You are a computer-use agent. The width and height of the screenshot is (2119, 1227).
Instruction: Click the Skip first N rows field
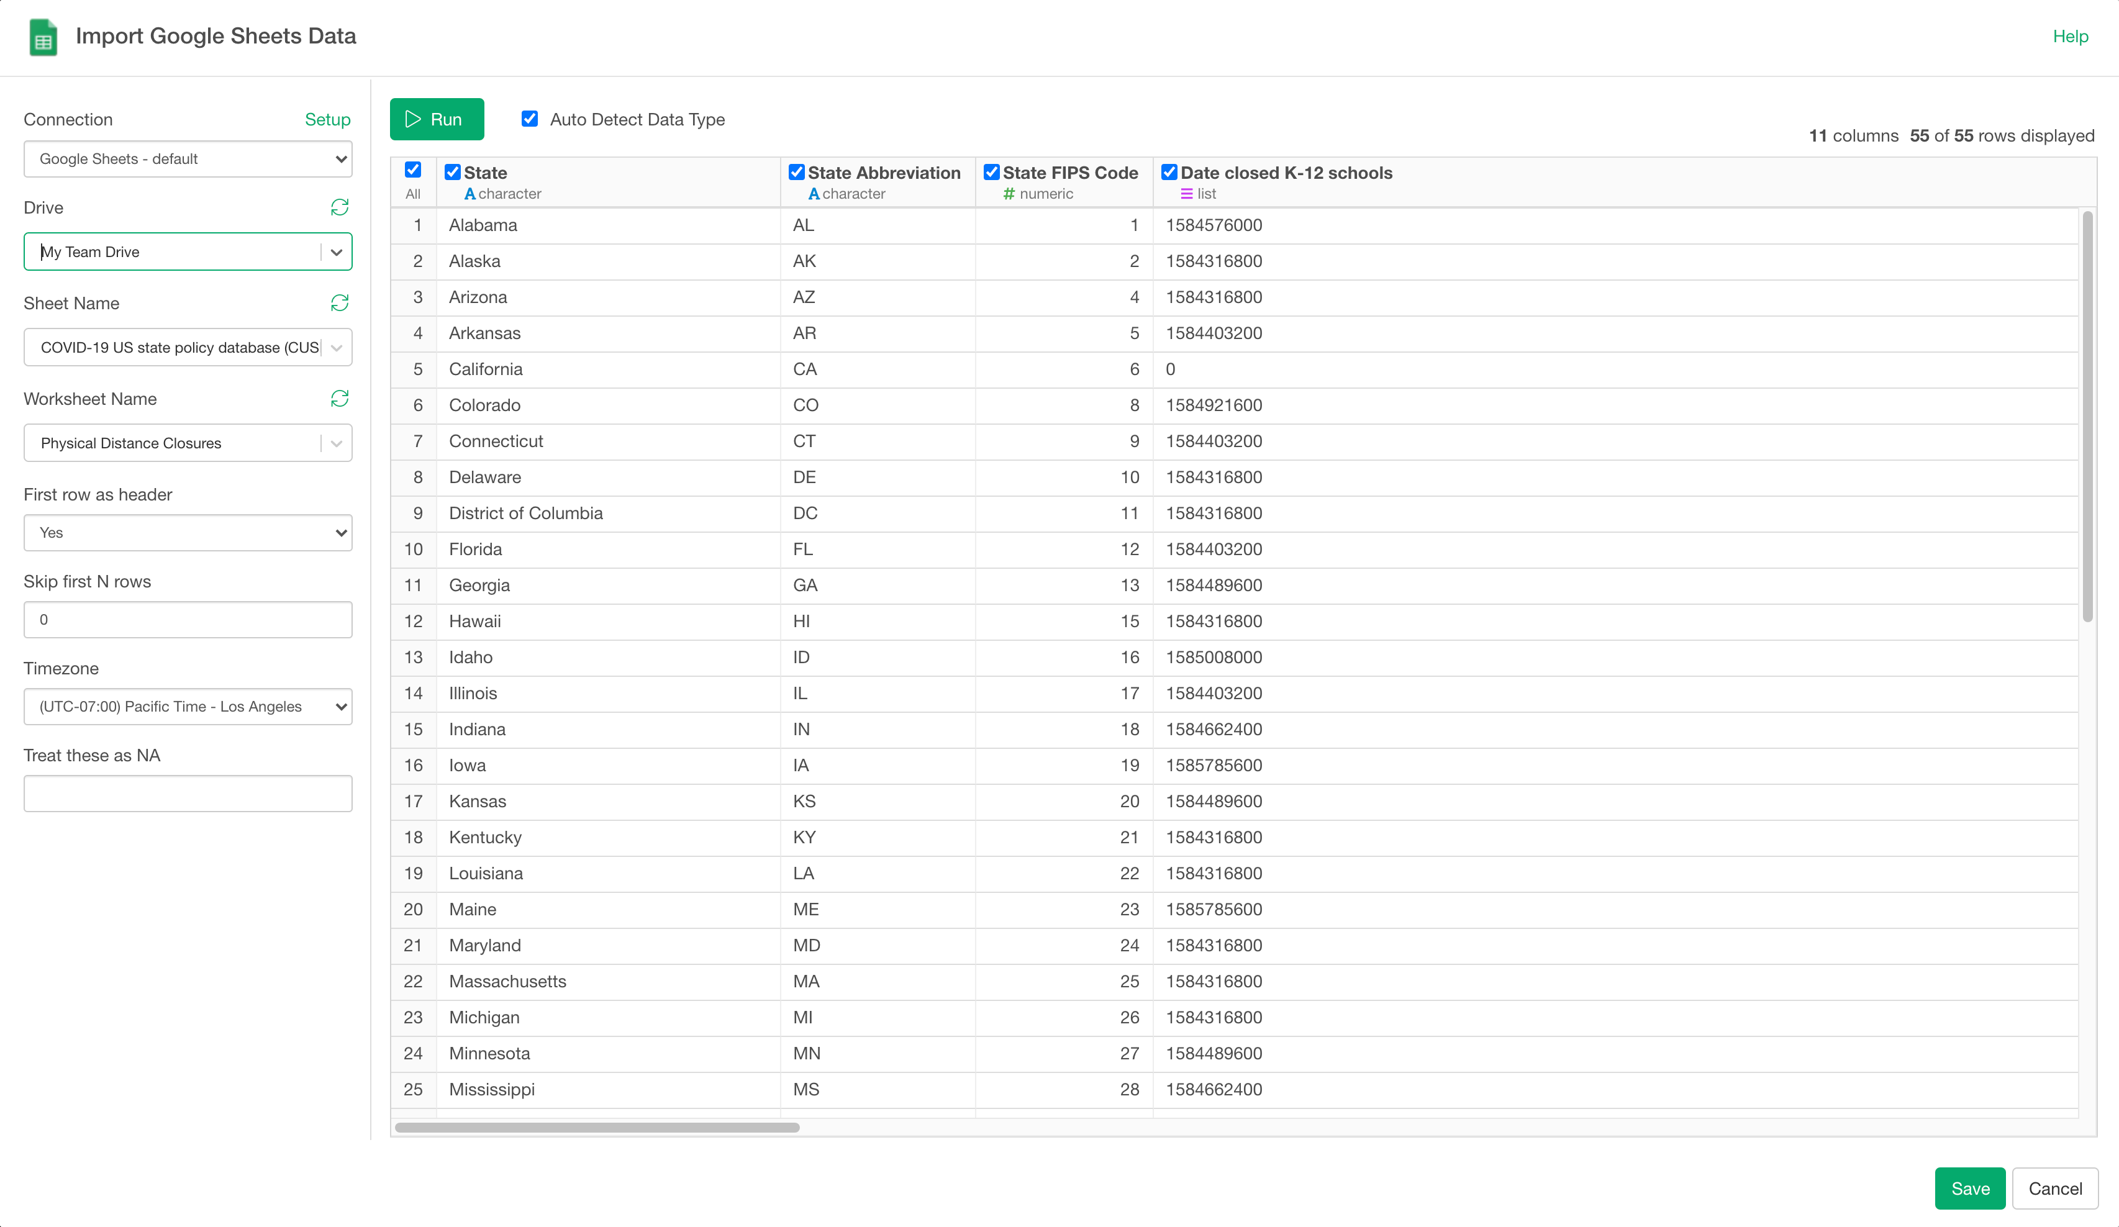click(188, 620)
